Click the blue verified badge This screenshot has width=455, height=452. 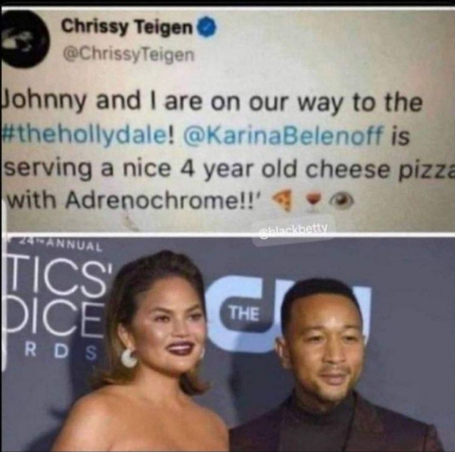tap(207, 27)
